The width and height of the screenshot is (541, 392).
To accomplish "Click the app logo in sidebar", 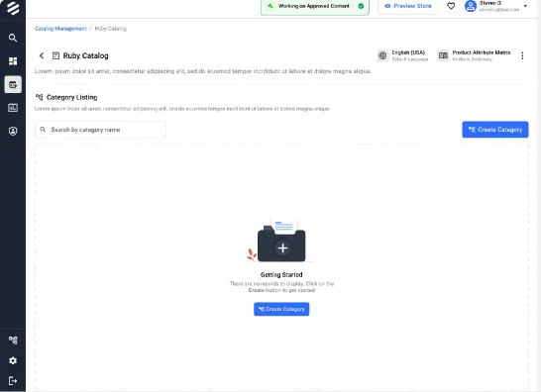I will pyautogui.click(x=13, y=8).
